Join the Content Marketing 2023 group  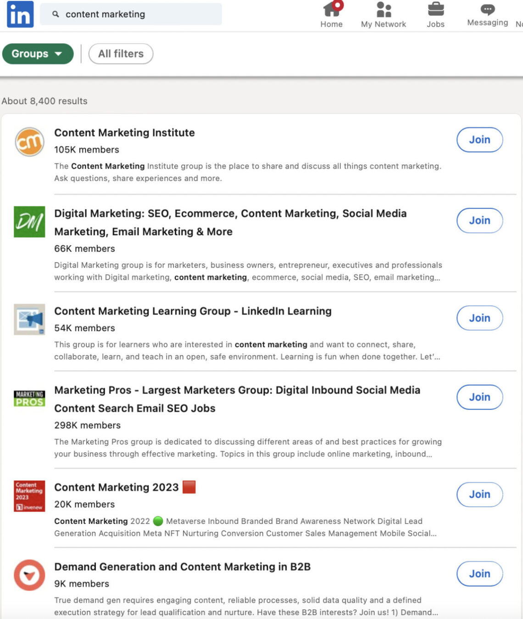click(x=479, y=495)
